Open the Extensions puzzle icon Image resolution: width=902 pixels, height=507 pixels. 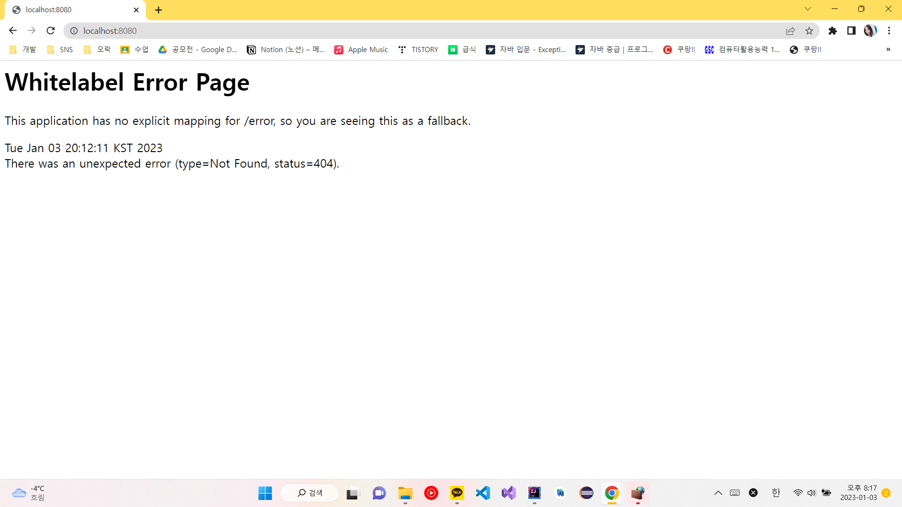832,31
